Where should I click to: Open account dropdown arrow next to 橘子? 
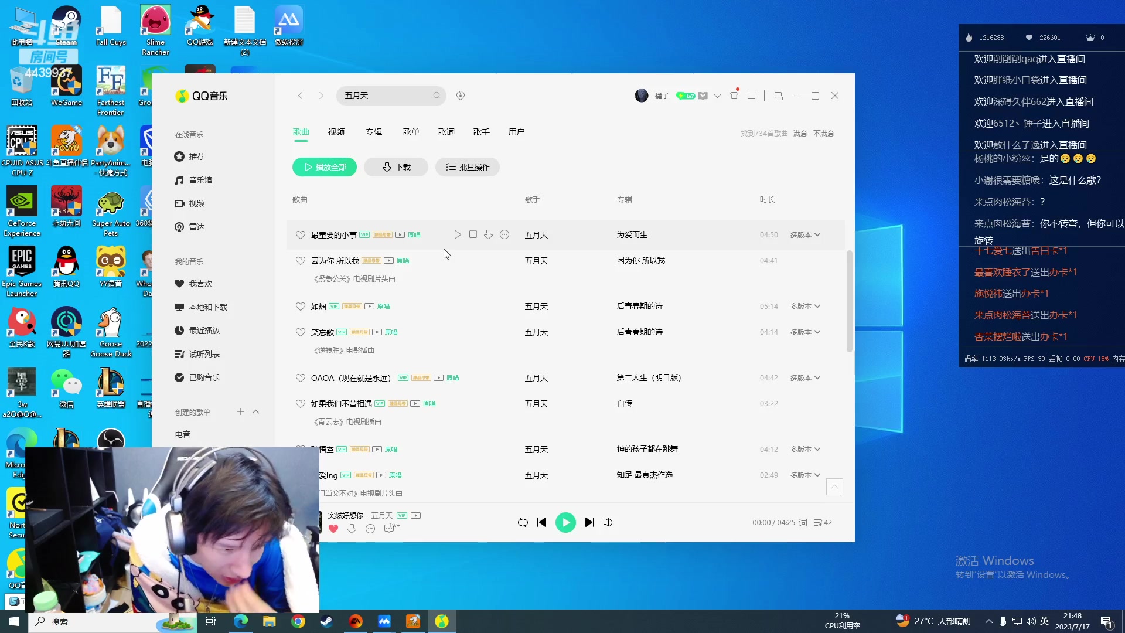717,96
